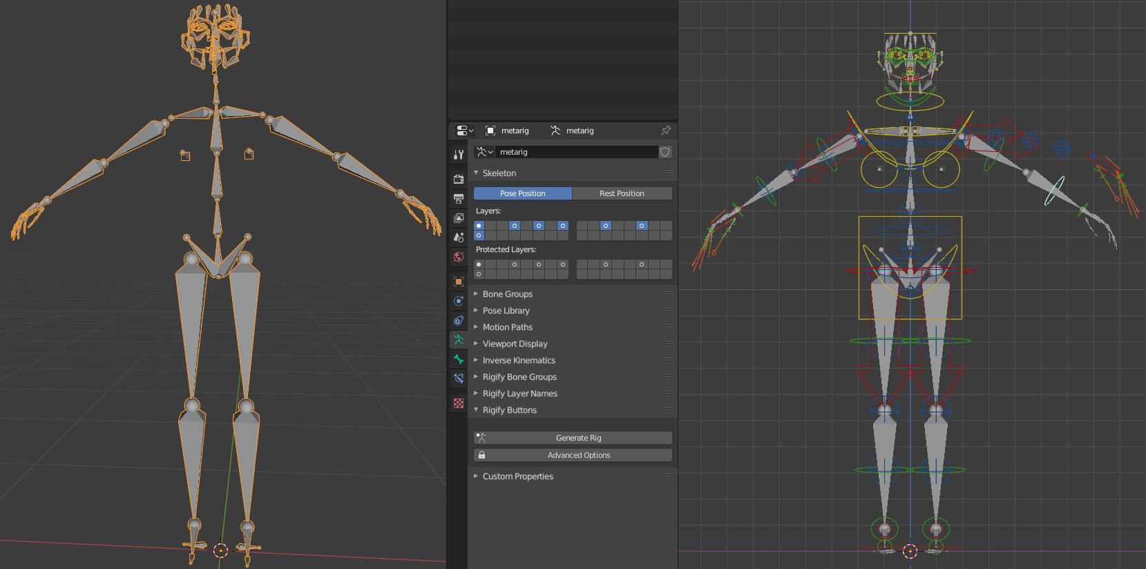
Task: Switch to Object Data Armature properties tab
Action: [x=458, y=340]
